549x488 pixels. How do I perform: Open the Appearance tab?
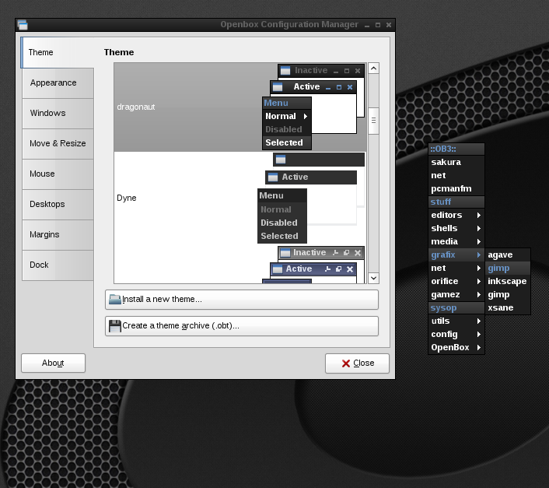[x=58, y=83]
